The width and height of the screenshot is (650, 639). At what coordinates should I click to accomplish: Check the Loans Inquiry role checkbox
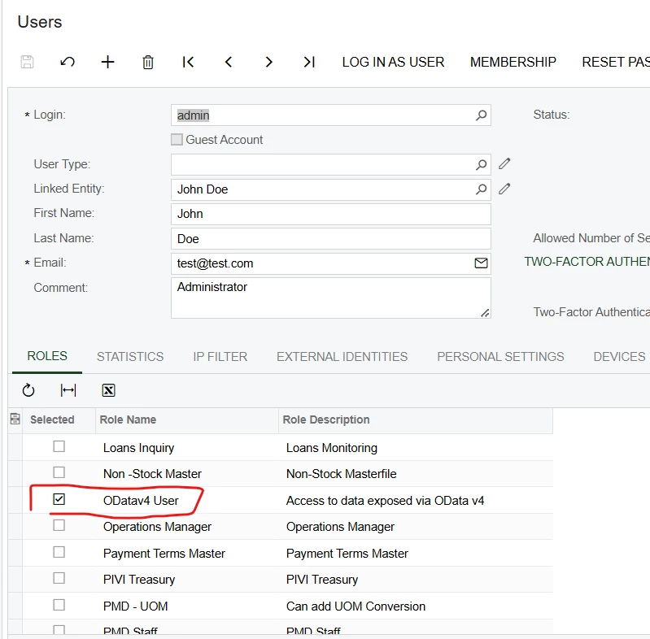coord(59,446)
